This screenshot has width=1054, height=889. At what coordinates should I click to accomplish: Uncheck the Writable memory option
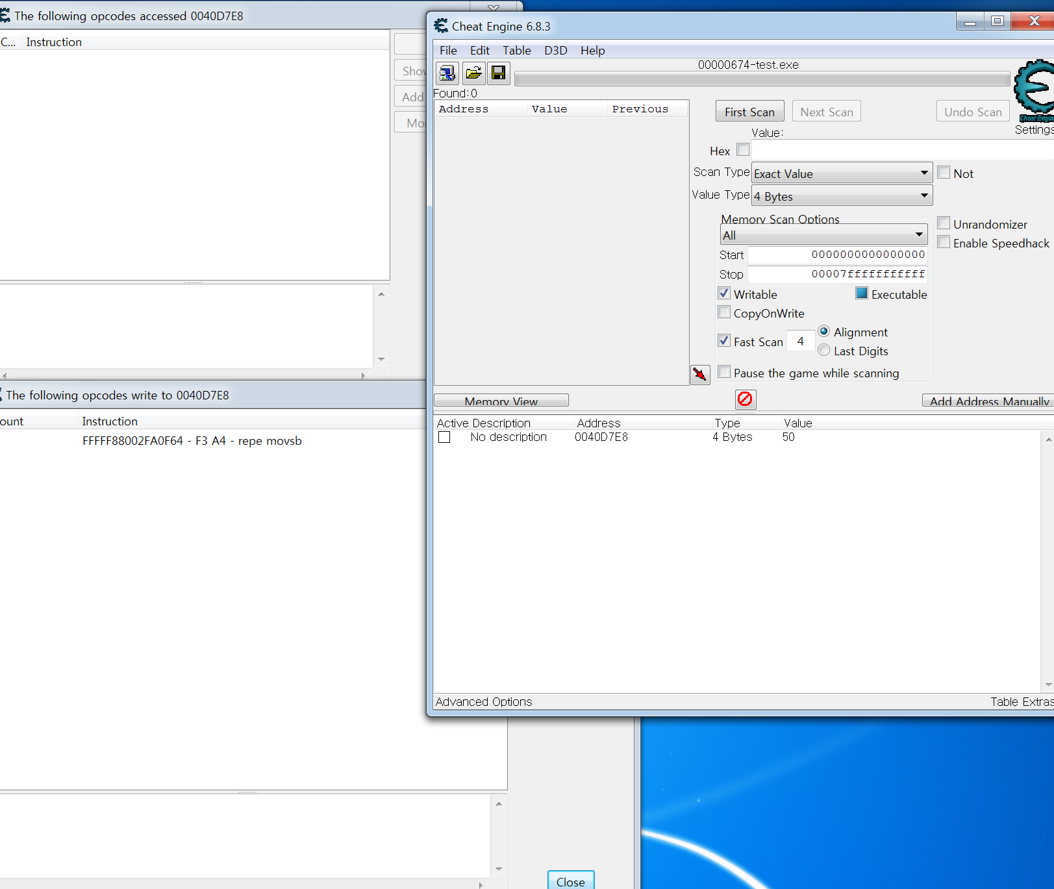coord(723,293)
